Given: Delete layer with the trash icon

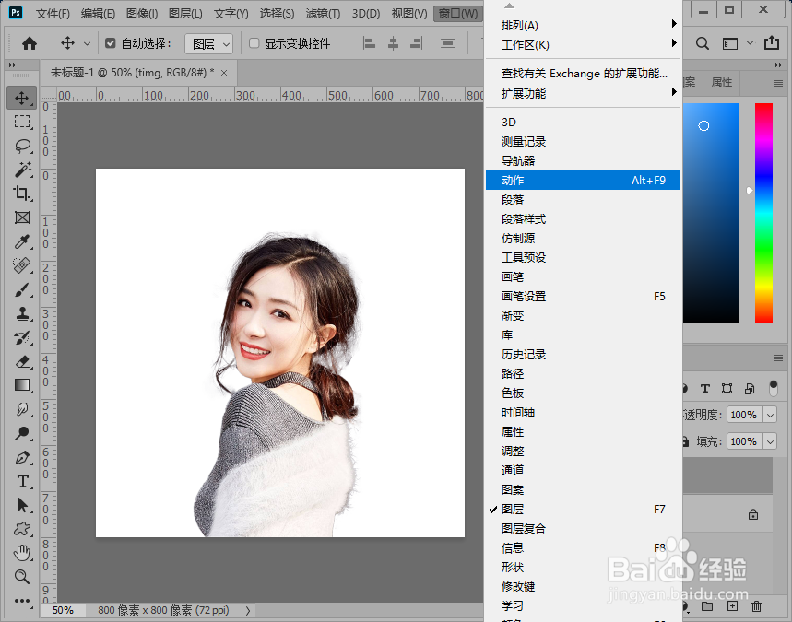Looking at the screenshot, I should tap(756, 605).
